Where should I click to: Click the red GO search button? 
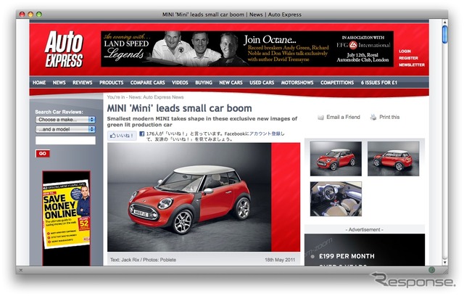click(x=43, y=153)
